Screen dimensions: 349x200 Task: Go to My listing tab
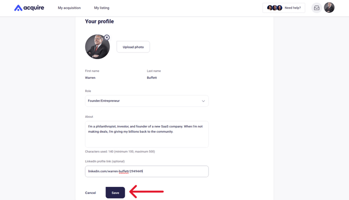tap(101, 8)
